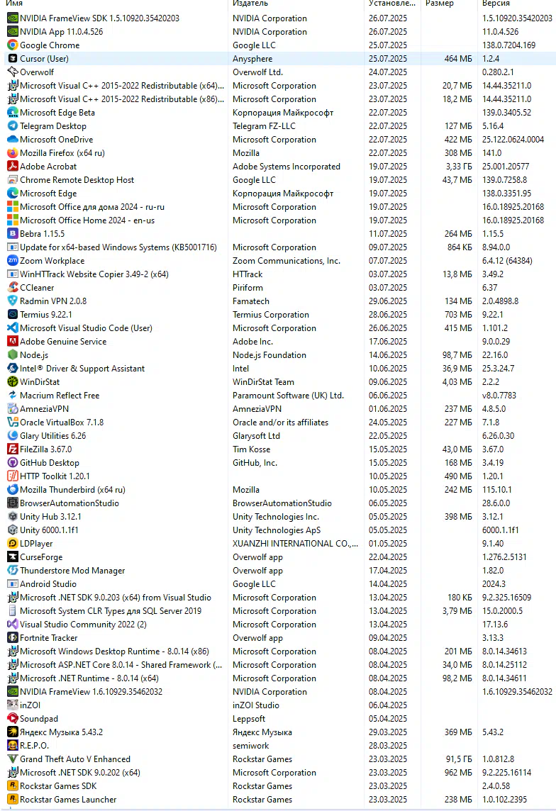Click the LDPlayer icon

(x=13, y=544)
